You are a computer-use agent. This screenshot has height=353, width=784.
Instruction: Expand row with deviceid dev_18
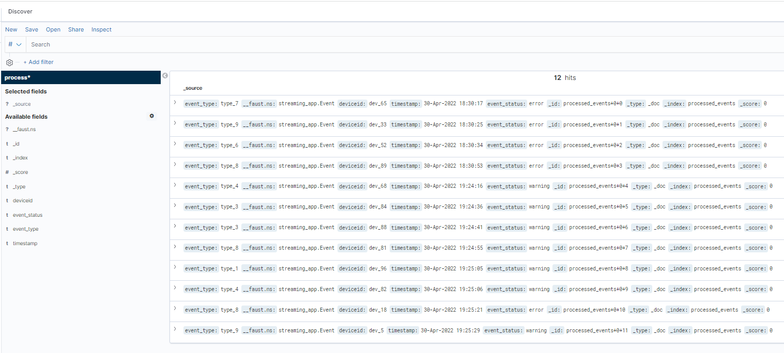175,309
